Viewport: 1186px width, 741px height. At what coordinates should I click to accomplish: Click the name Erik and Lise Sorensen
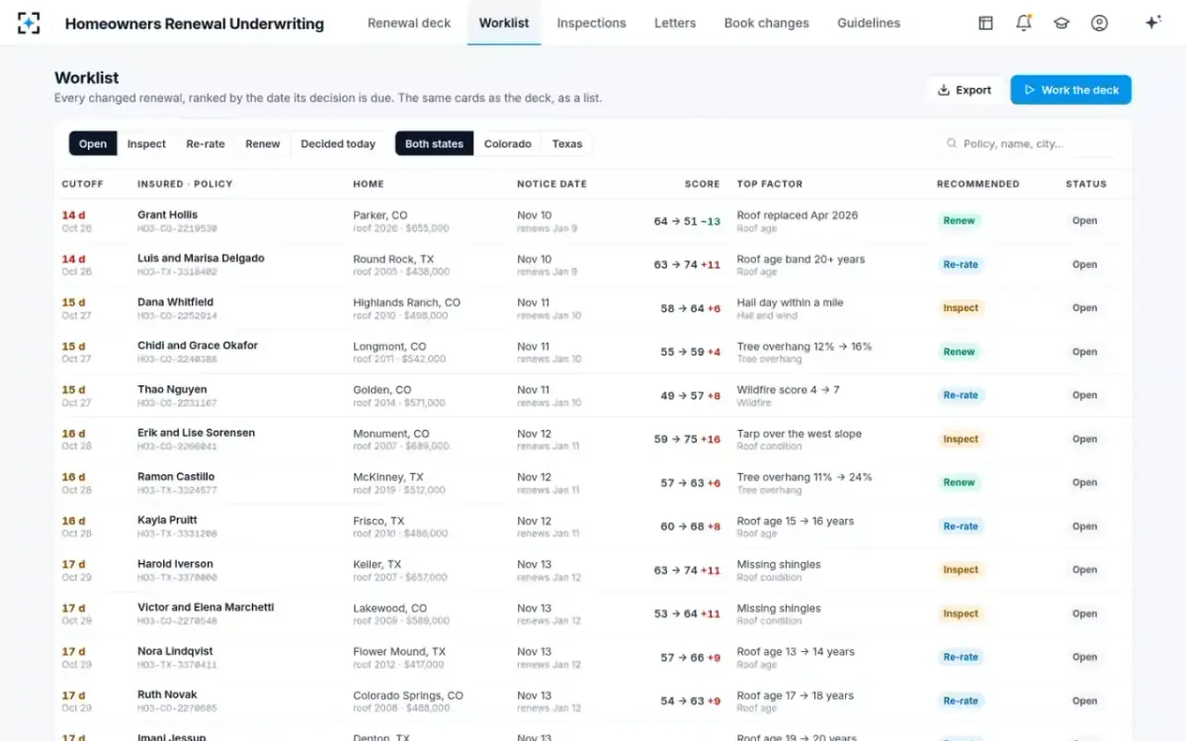(196, 433)
